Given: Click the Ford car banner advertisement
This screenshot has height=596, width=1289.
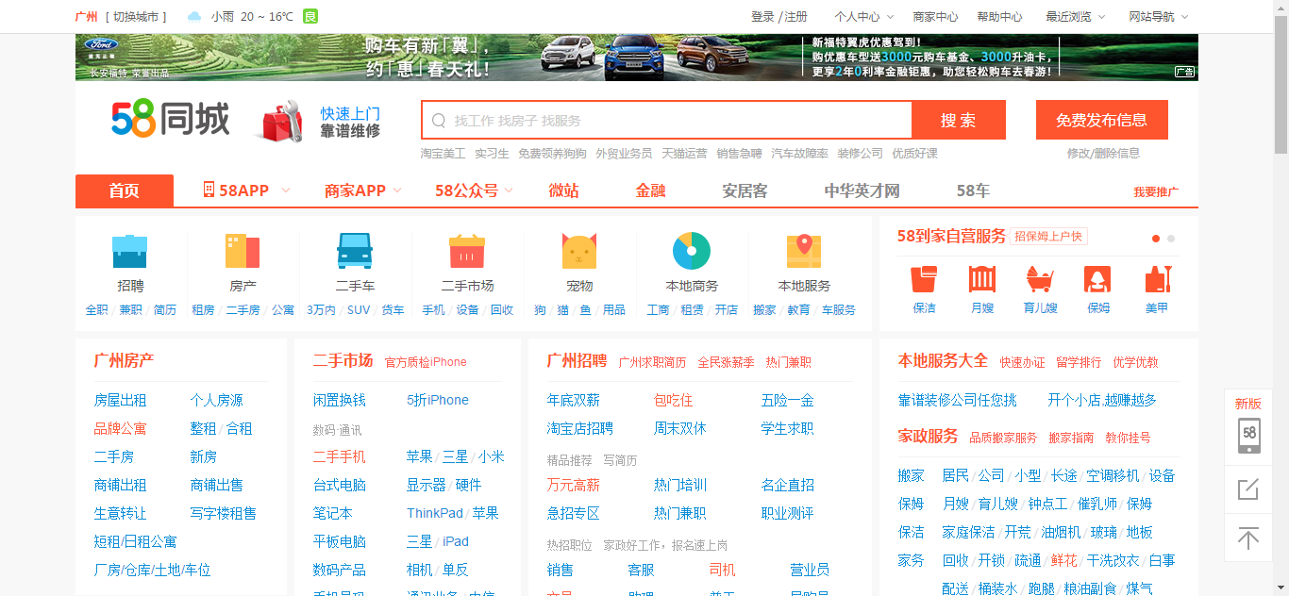Looking at the screenshot, I should click(637, 58).
